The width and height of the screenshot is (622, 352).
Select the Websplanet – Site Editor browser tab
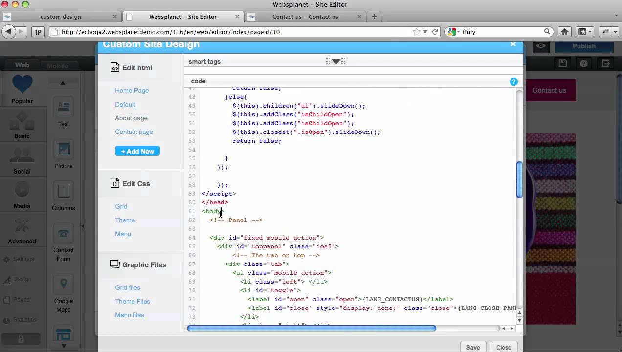coord(183,16)
